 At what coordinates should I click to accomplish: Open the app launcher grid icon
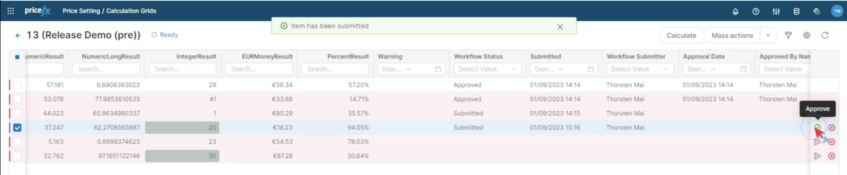[x=10, y=11]
